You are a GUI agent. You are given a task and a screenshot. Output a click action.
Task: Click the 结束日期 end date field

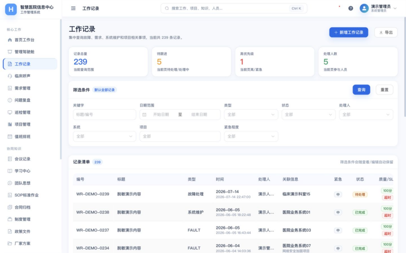(x=199, y=115)
